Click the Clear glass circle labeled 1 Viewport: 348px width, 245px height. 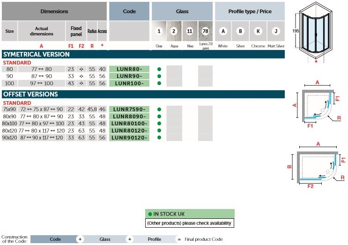[x=159, y=31]
